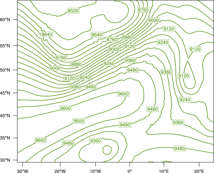Click the small circular closed contour near 32°N

click(x=107, y=150)
